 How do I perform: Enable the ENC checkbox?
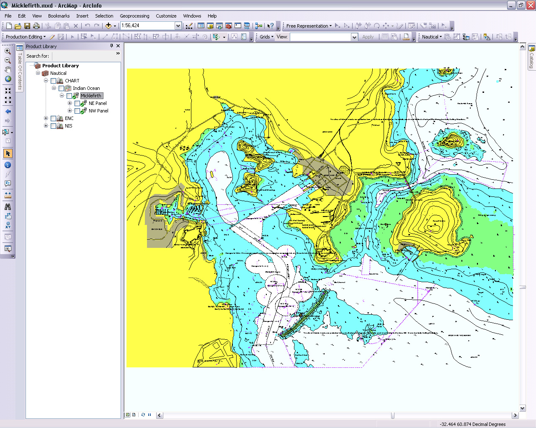pos(53,119)
